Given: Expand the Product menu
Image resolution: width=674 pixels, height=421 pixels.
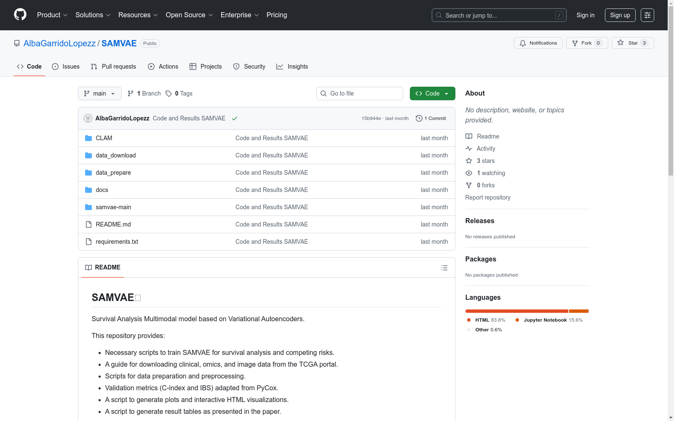Looking at the screenshot, I should coord(52,15).
